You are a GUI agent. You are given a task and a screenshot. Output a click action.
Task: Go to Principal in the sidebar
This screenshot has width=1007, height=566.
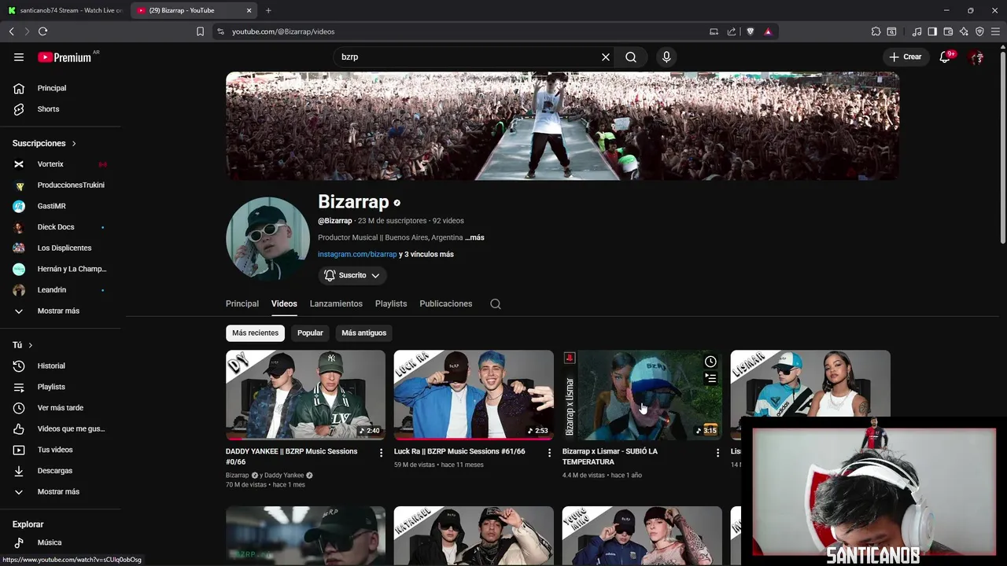click(61, 88)
